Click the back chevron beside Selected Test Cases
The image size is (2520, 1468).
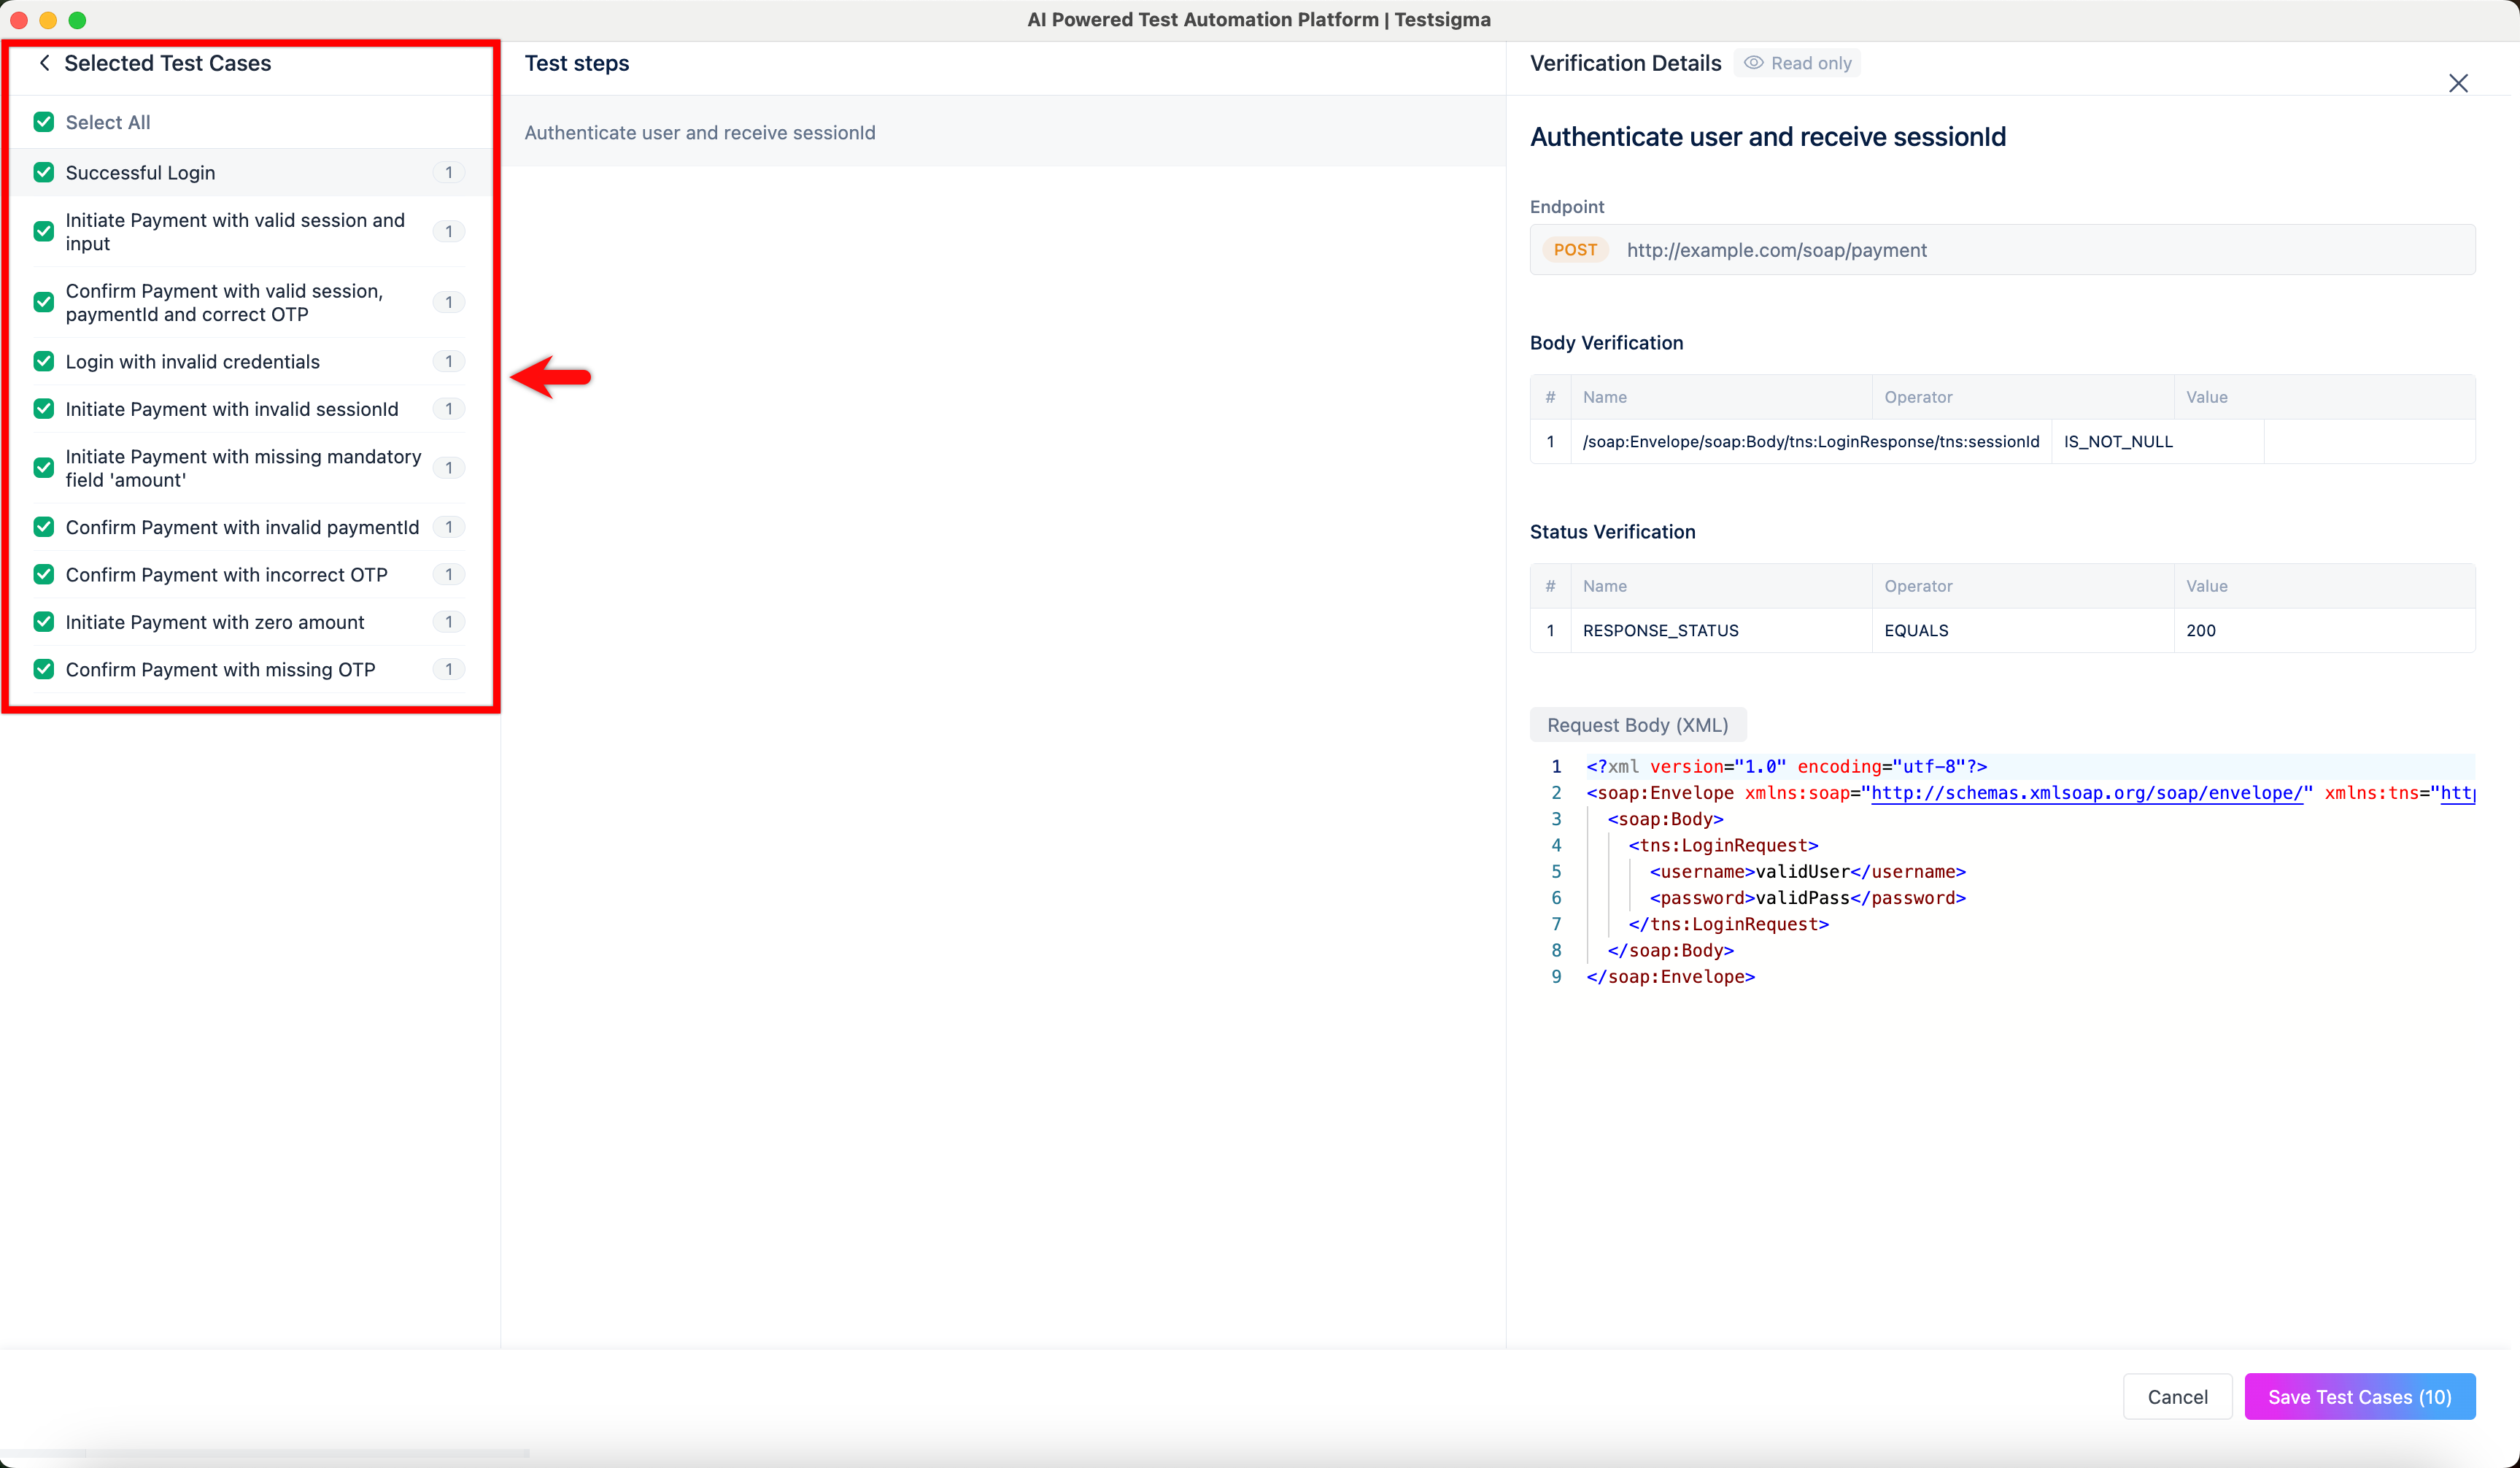click(x=44, y=63)
